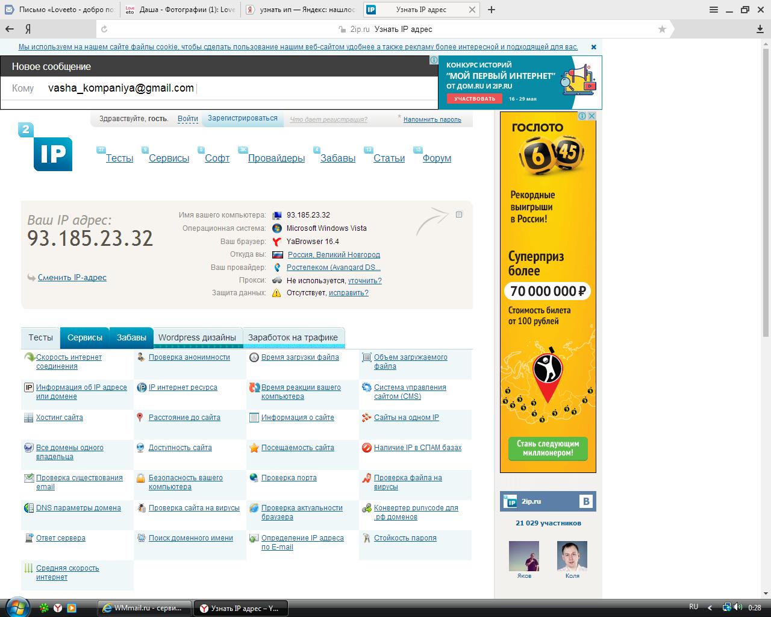Image resolution: width=771 pixels, height=617 pixels.
Task: Click Участвовать button in banner ad
Action: point(475,98)
